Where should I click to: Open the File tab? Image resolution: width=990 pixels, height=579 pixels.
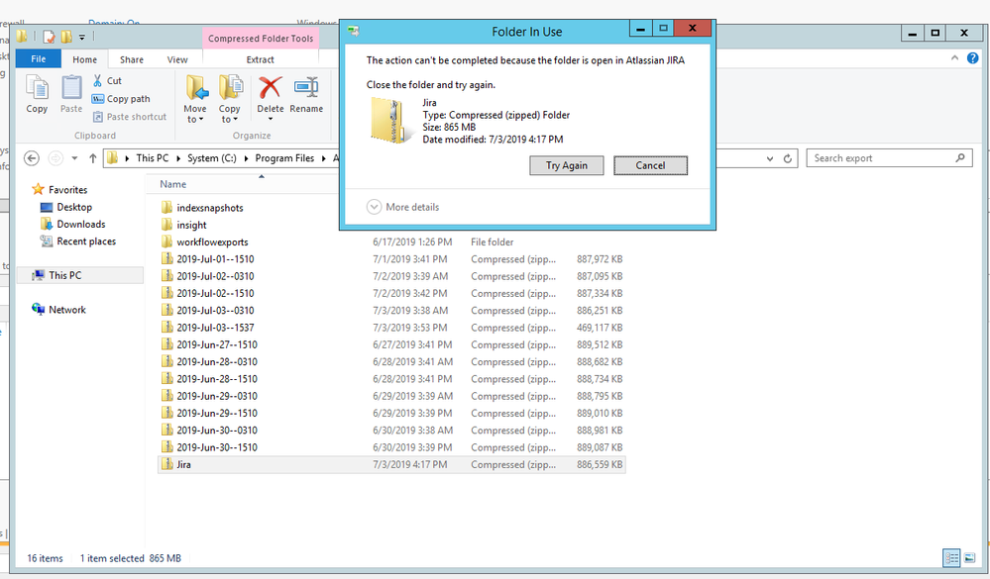[39, 58]
